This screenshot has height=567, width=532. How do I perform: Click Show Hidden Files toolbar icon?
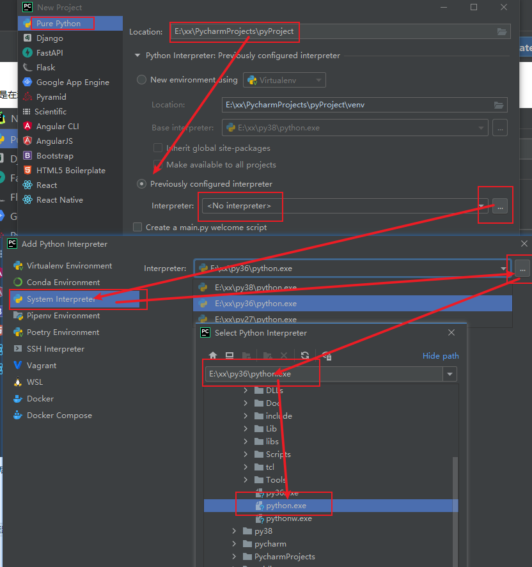[x=327, y=356]
